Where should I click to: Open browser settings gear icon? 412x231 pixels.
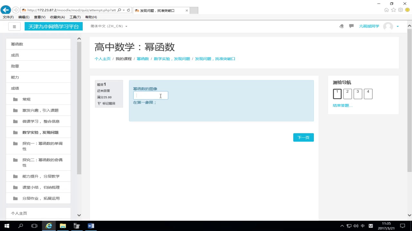[400, 10]
